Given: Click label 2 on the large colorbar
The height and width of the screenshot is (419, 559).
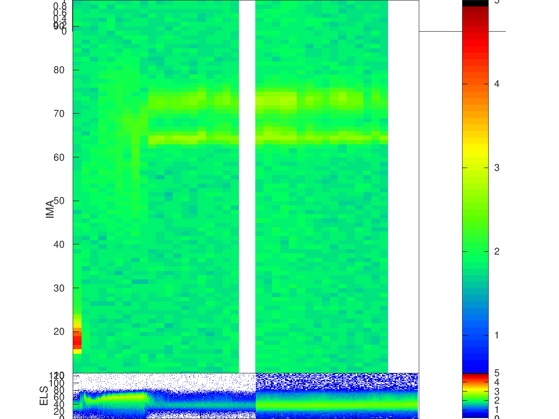Looking at the screenshot, I should tap(497, 251).
